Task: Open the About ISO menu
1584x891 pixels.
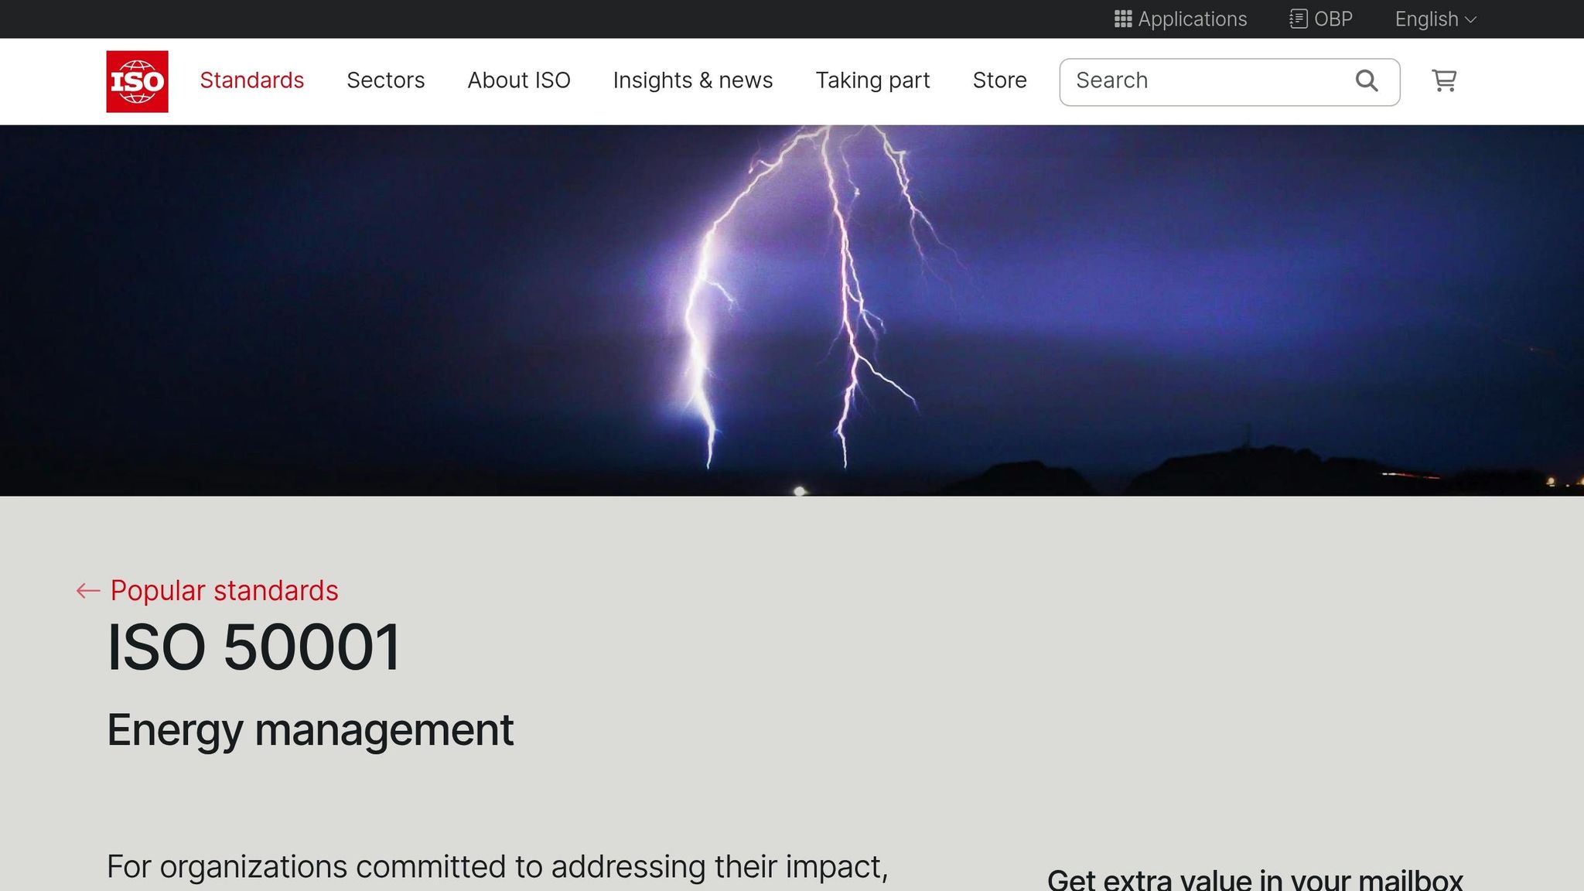Action: [519, 80]
